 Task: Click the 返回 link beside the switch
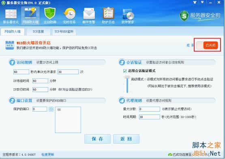tap(190, 45)
